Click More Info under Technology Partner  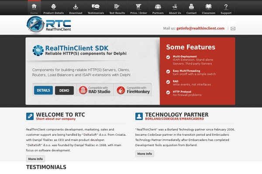click(x=145, y=154)
